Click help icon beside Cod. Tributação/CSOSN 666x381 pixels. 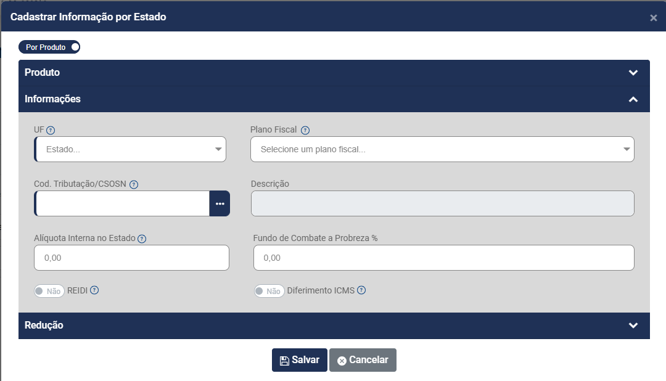[x=134, y=184]
